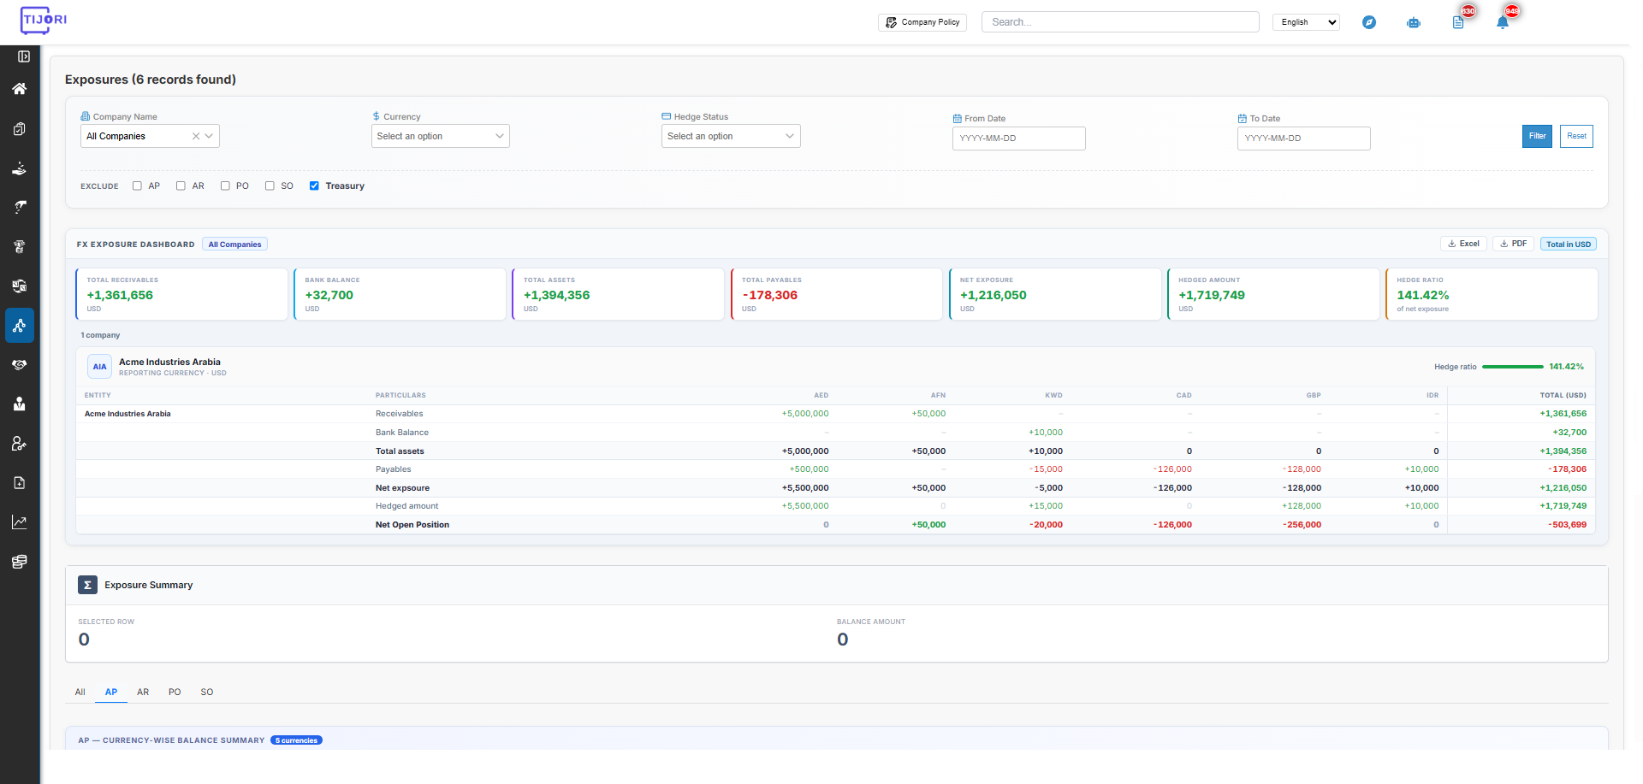
Task: Uncheck the Treasury exclude checkbox
Action: (x=314, y=186)
